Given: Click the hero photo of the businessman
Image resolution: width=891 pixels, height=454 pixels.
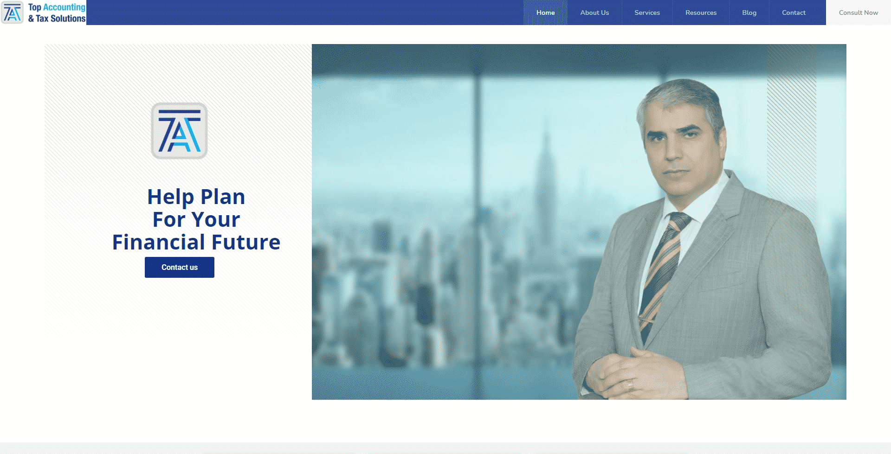Looking at the screenshot, I should 579,222.
